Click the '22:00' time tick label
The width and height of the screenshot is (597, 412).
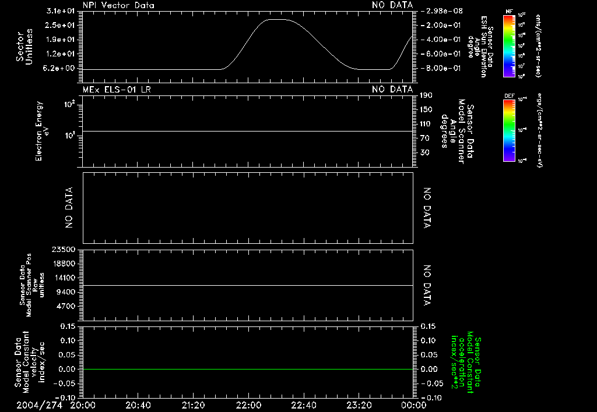248,405
